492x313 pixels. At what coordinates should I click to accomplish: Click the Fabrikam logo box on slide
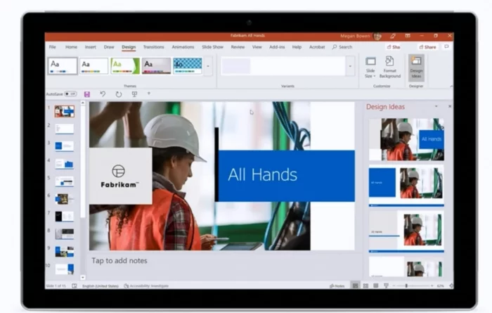[x=120, y=176]
